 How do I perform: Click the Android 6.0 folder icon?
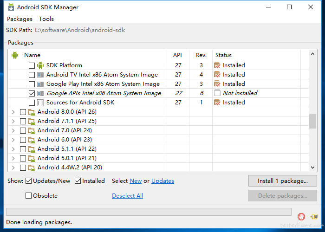click(x=32, y=140)
